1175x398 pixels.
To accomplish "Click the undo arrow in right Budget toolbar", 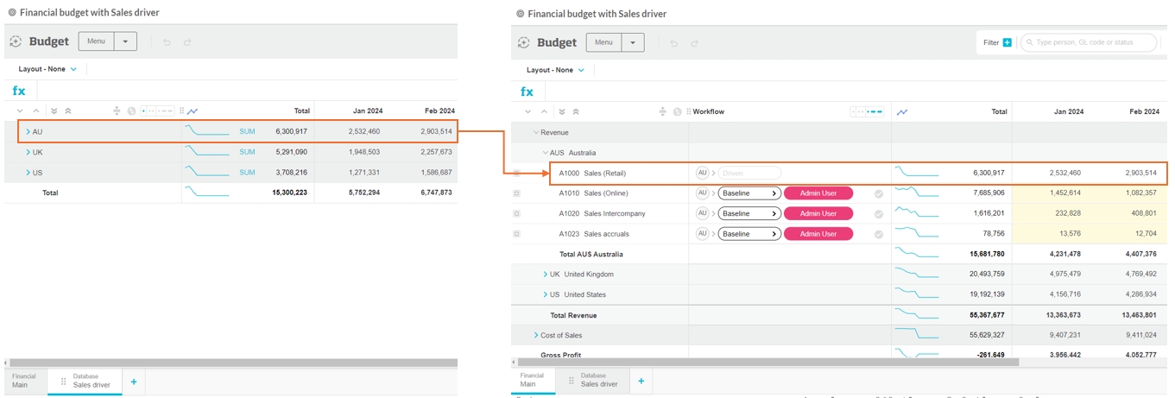I will coord(674,43).
